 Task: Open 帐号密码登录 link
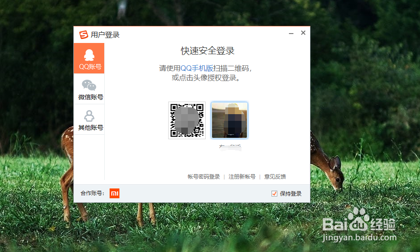(x=204, y=177)
